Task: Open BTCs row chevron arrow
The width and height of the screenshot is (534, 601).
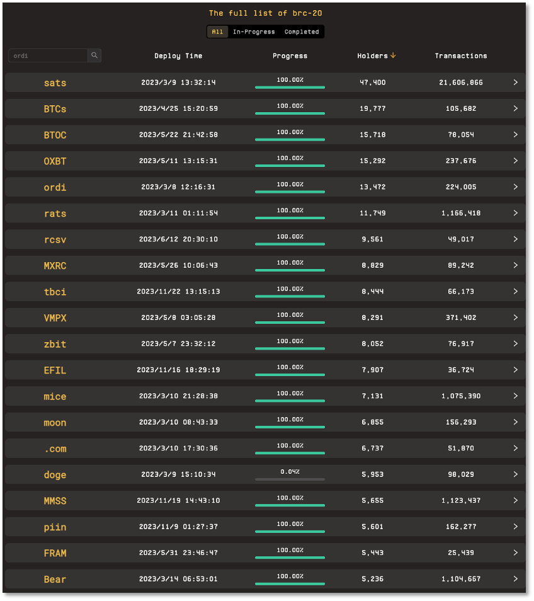Action: (x=515, y=108)
